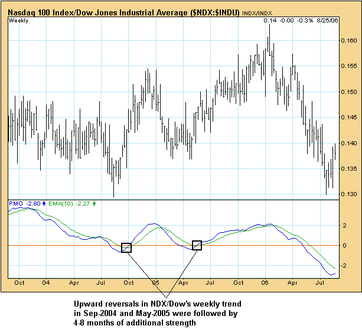The height and width of the screenshot is (329, 362).
Task: Select the 0.160 price axis label
Action: 350,41
